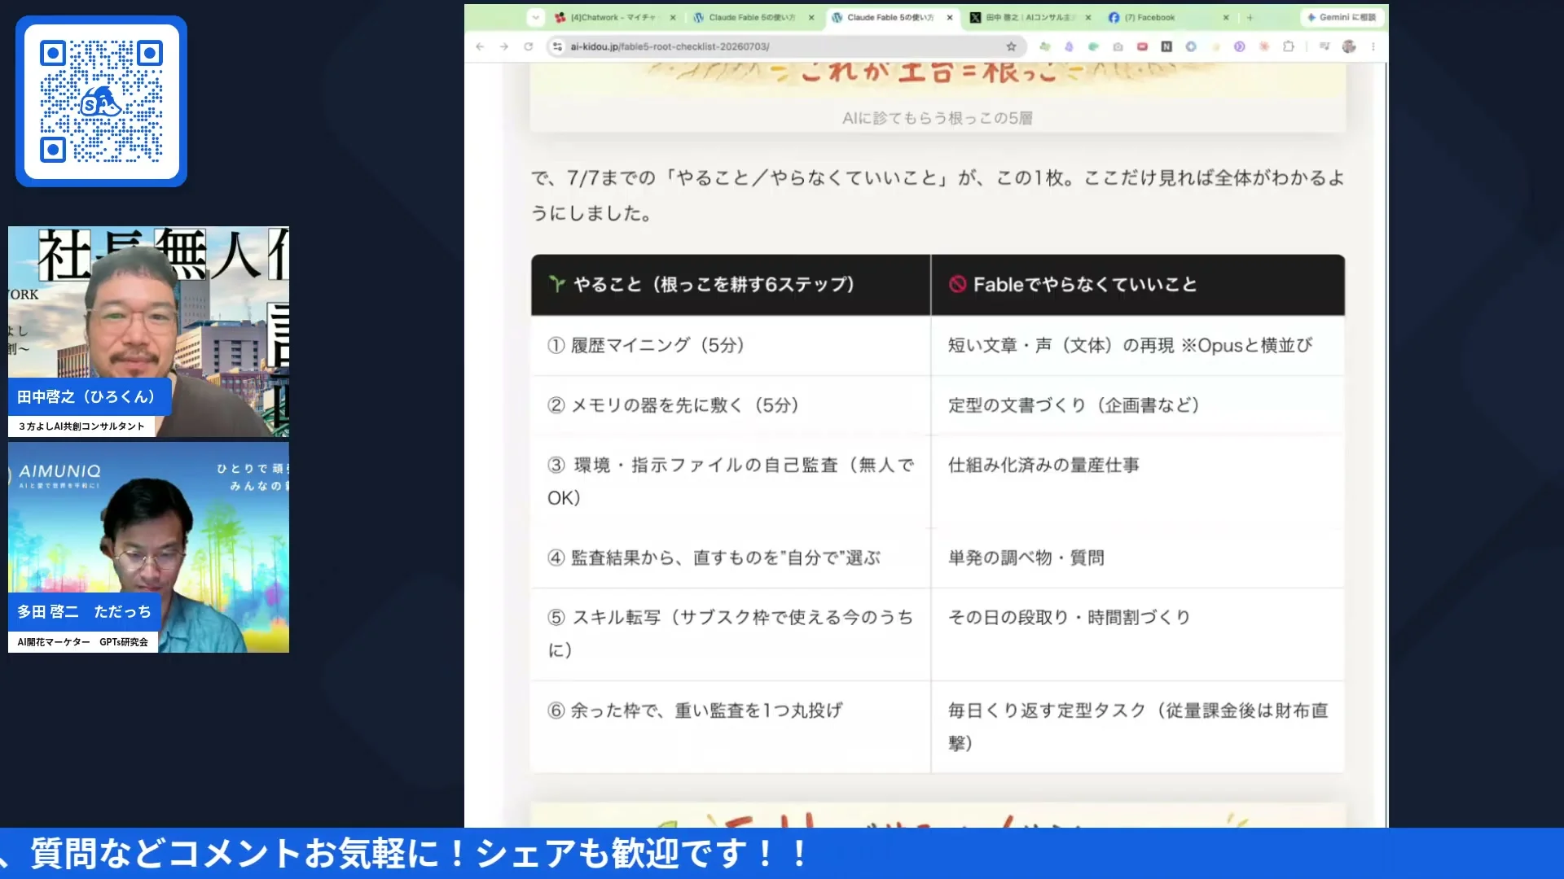Click the '単発の調べ物・質問' cell

(x=1138, y=558)
